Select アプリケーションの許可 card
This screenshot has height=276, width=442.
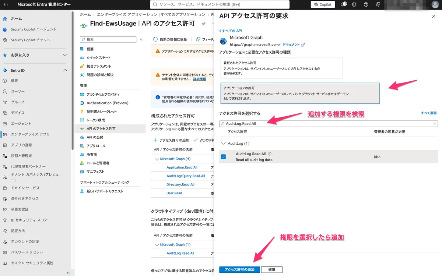pos(300,93)
